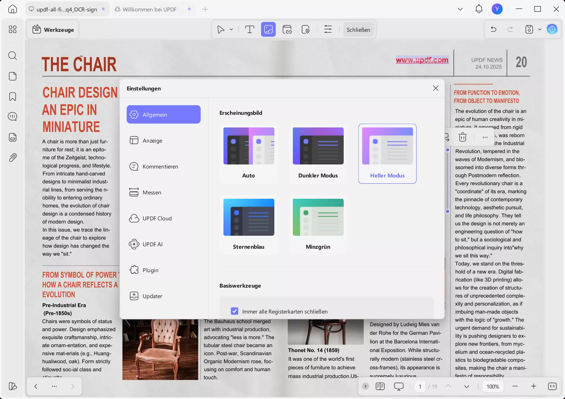Redo the last action
This screenshot has width=565, height=399.
click(x=510, y=30)
